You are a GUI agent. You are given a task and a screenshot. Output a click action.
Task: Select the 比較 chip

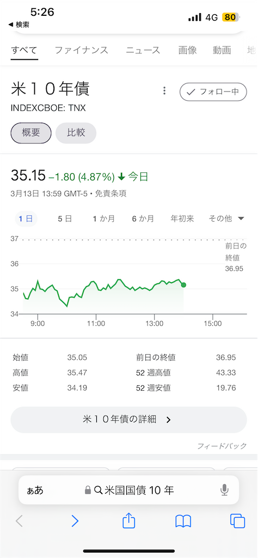76,133
